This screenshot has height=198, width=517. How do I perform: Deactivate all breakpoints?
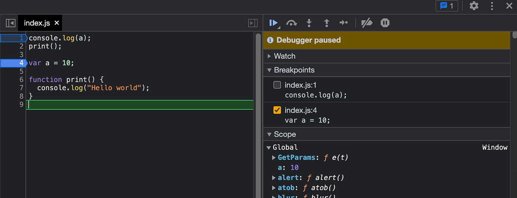367,23
